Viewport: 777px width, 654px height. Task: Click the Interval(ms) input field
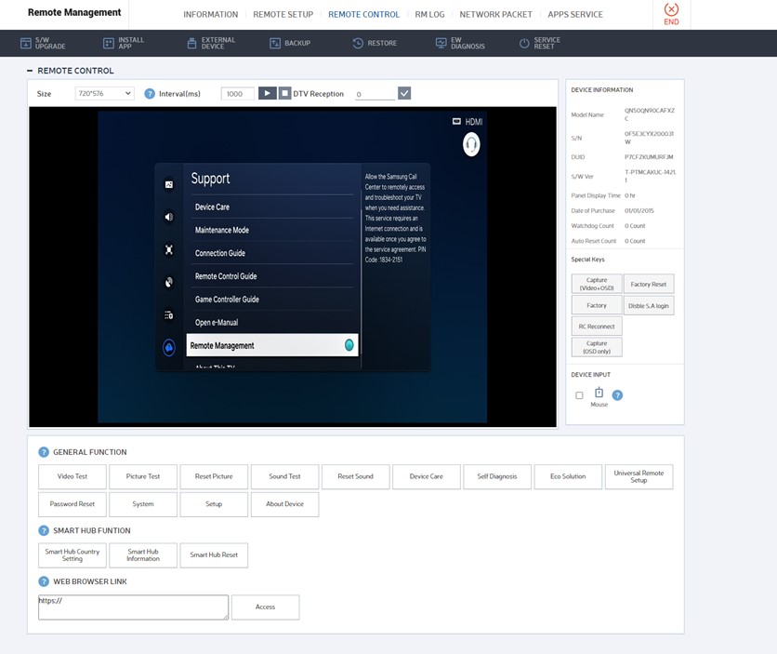[237, 94]
